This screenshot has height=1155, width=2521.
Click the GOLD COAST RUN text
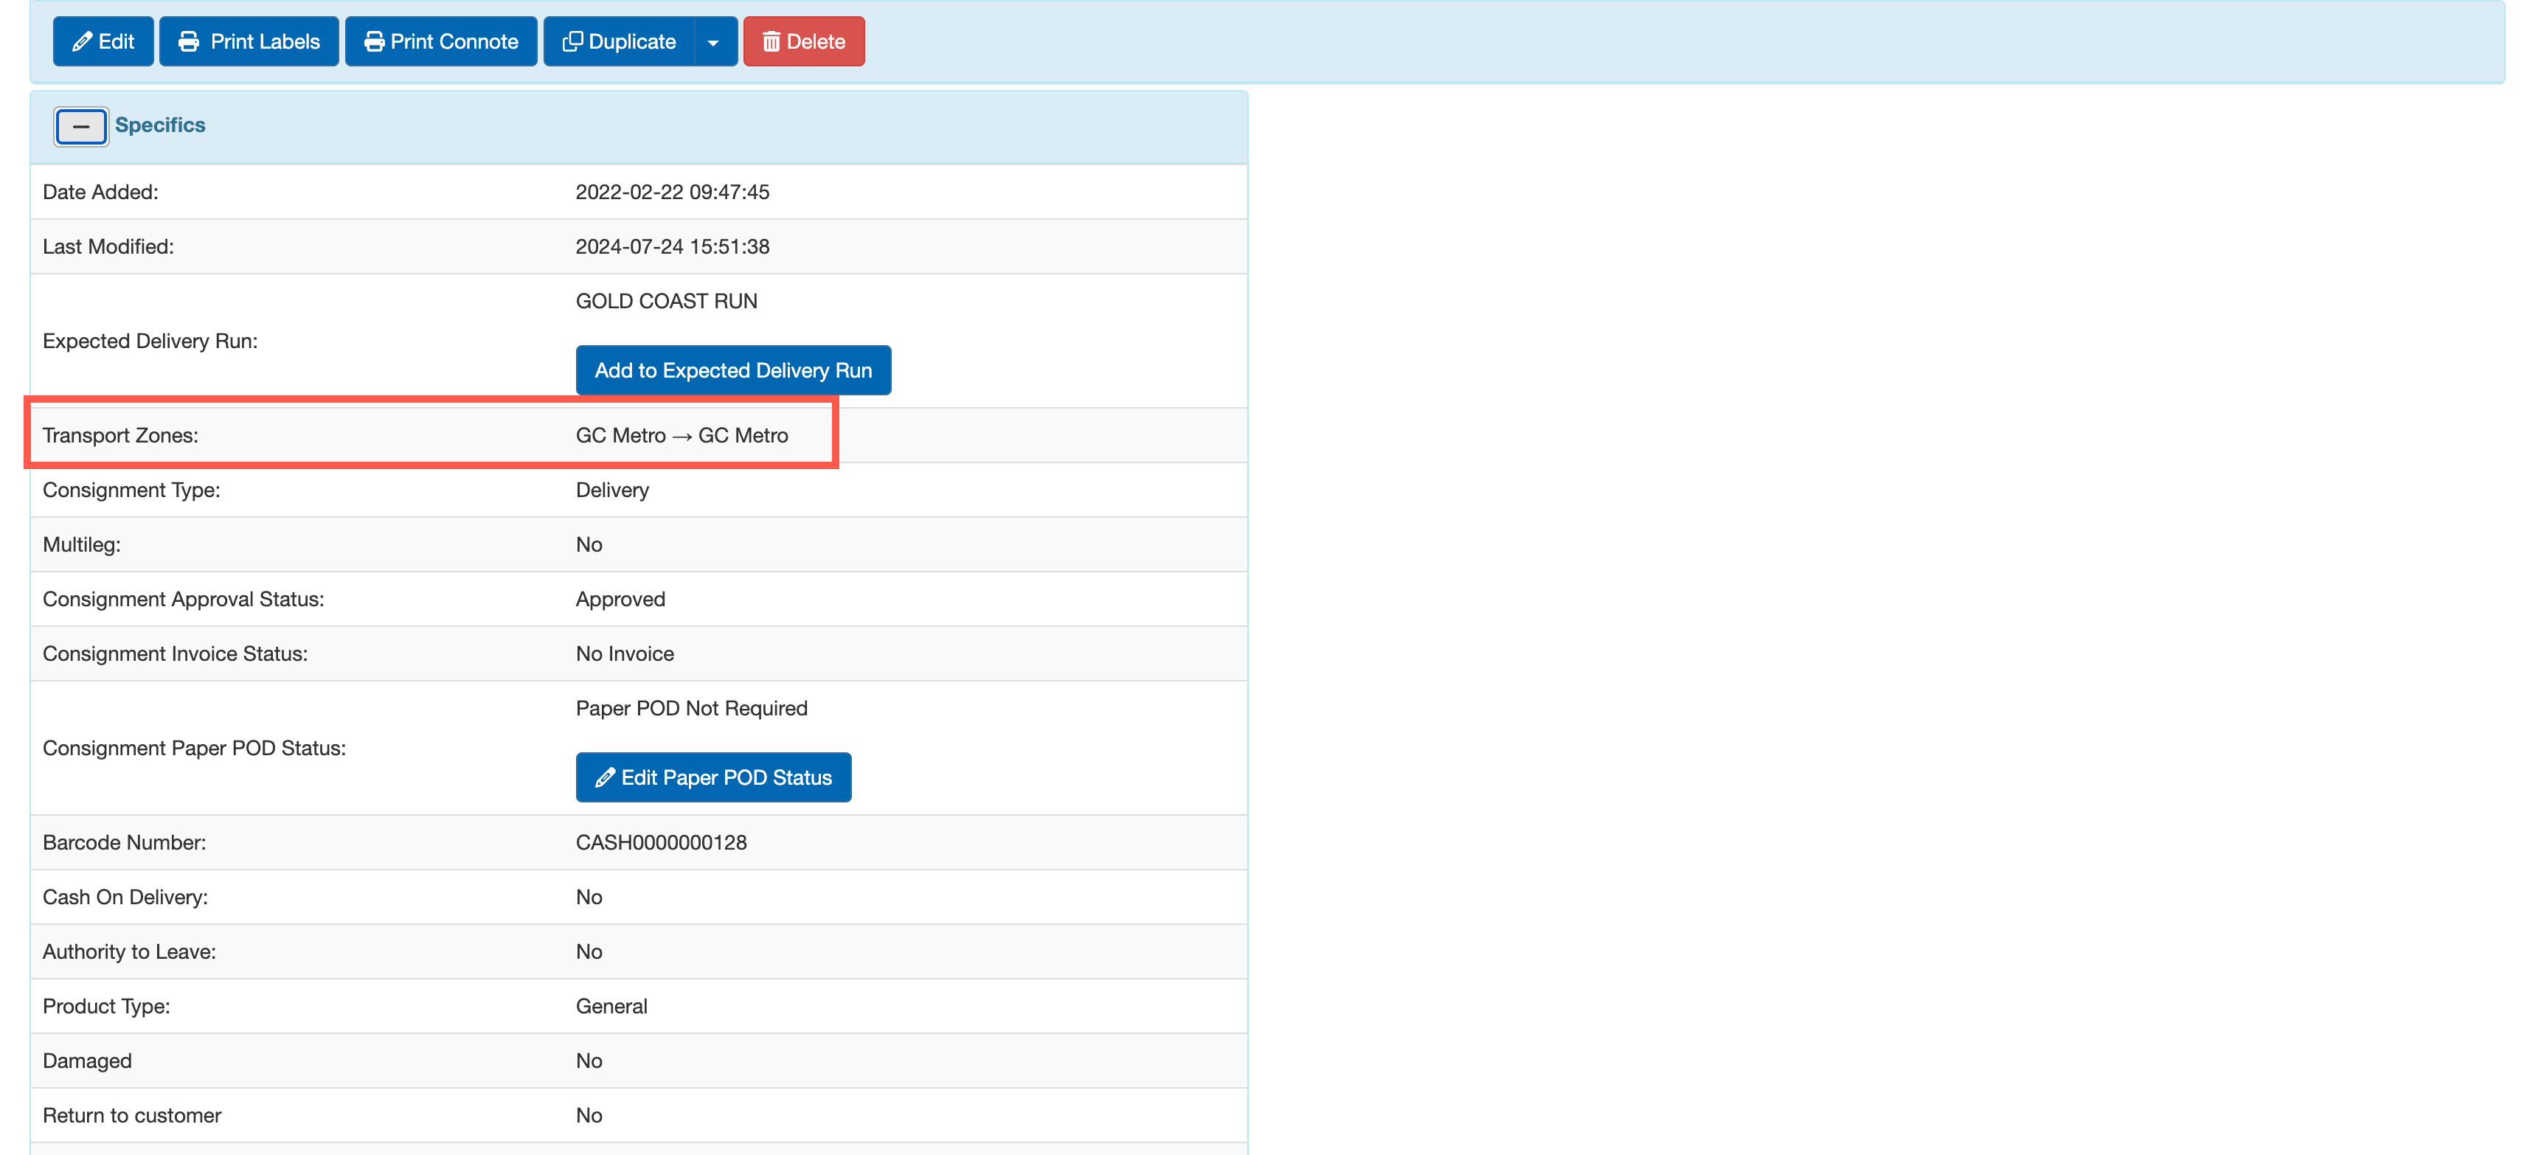pos(665,302)
